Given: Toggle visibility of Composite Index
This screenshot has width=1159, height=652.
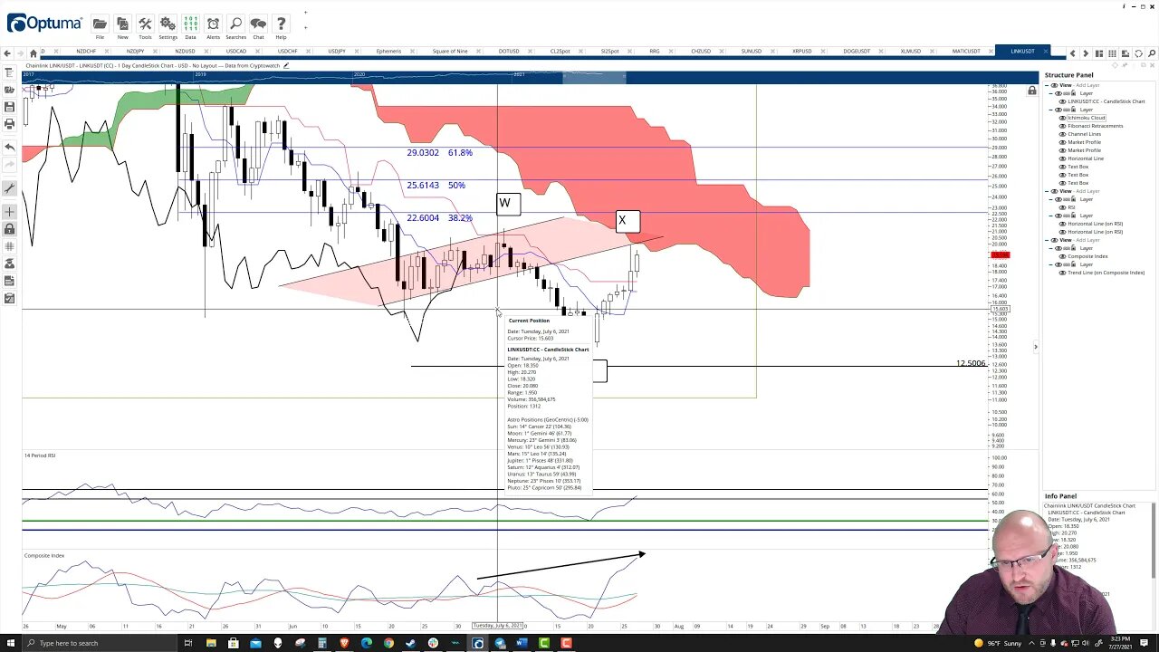Looking at the screenshot, I should [x=1063, y=256].
